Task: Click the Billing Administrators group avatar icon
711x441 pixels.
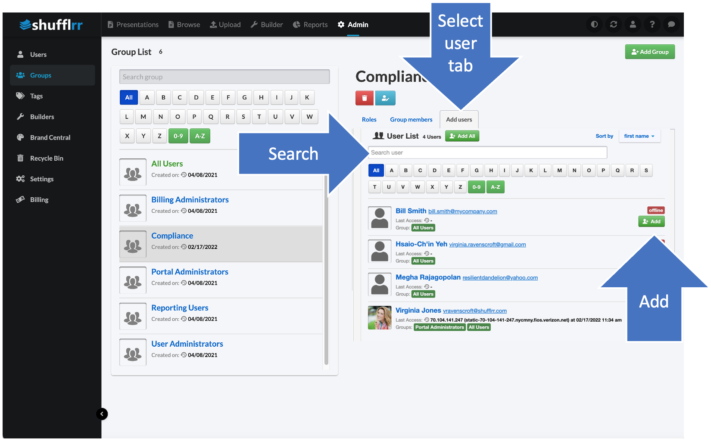Action: pos(133,208)
